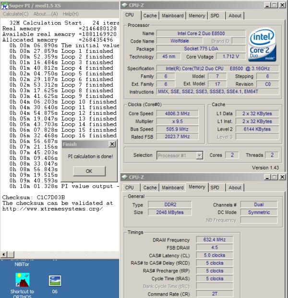The image size is (288, 298).
Task: Click the upper CPU-Z window title icon
Action: click(x=124, y=5)
